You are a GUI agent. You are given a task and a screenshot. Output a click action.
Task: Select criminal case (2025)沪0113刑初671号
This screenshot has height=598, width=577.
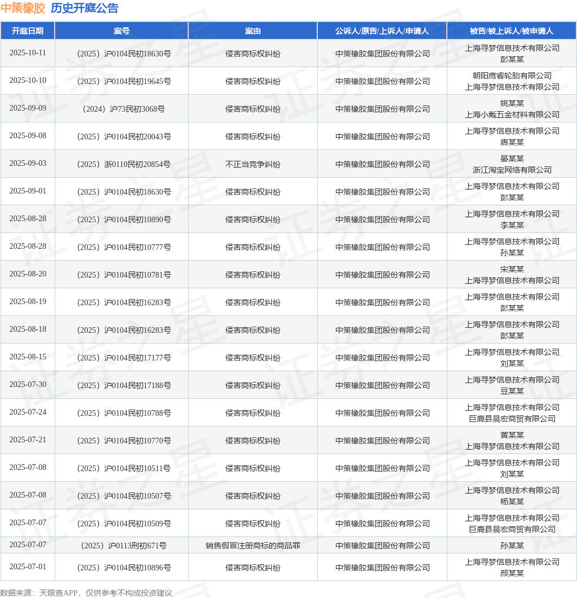coord(124,546)
